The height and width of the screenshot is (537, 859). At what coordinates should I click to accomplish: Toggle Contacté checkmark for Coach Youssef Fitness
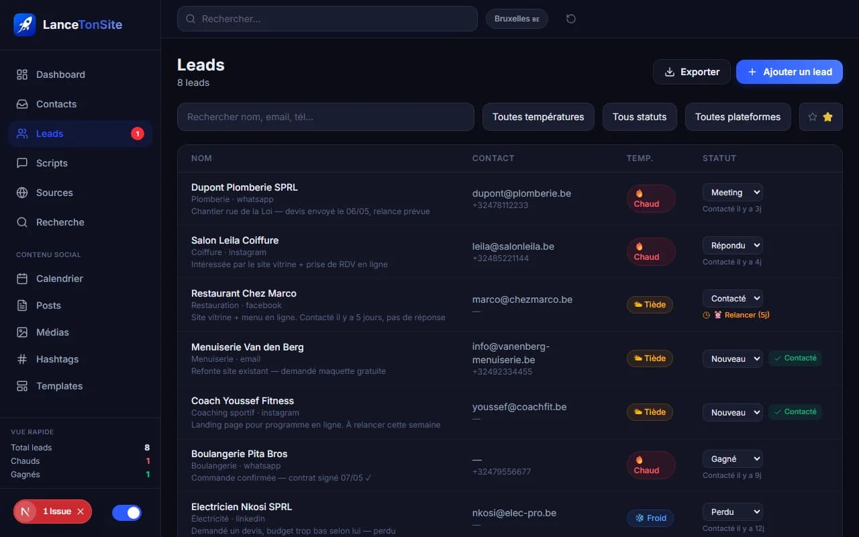(795, 412)
